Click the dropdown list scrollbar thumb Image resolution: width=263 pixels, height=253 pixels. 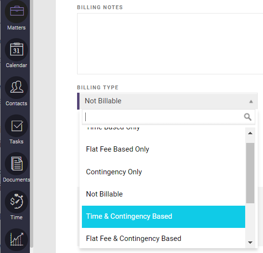[250, 173]
